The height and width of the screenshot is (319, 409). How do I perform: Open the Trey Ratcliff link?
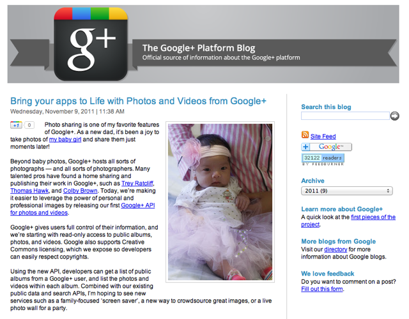[x=137, y=183]
